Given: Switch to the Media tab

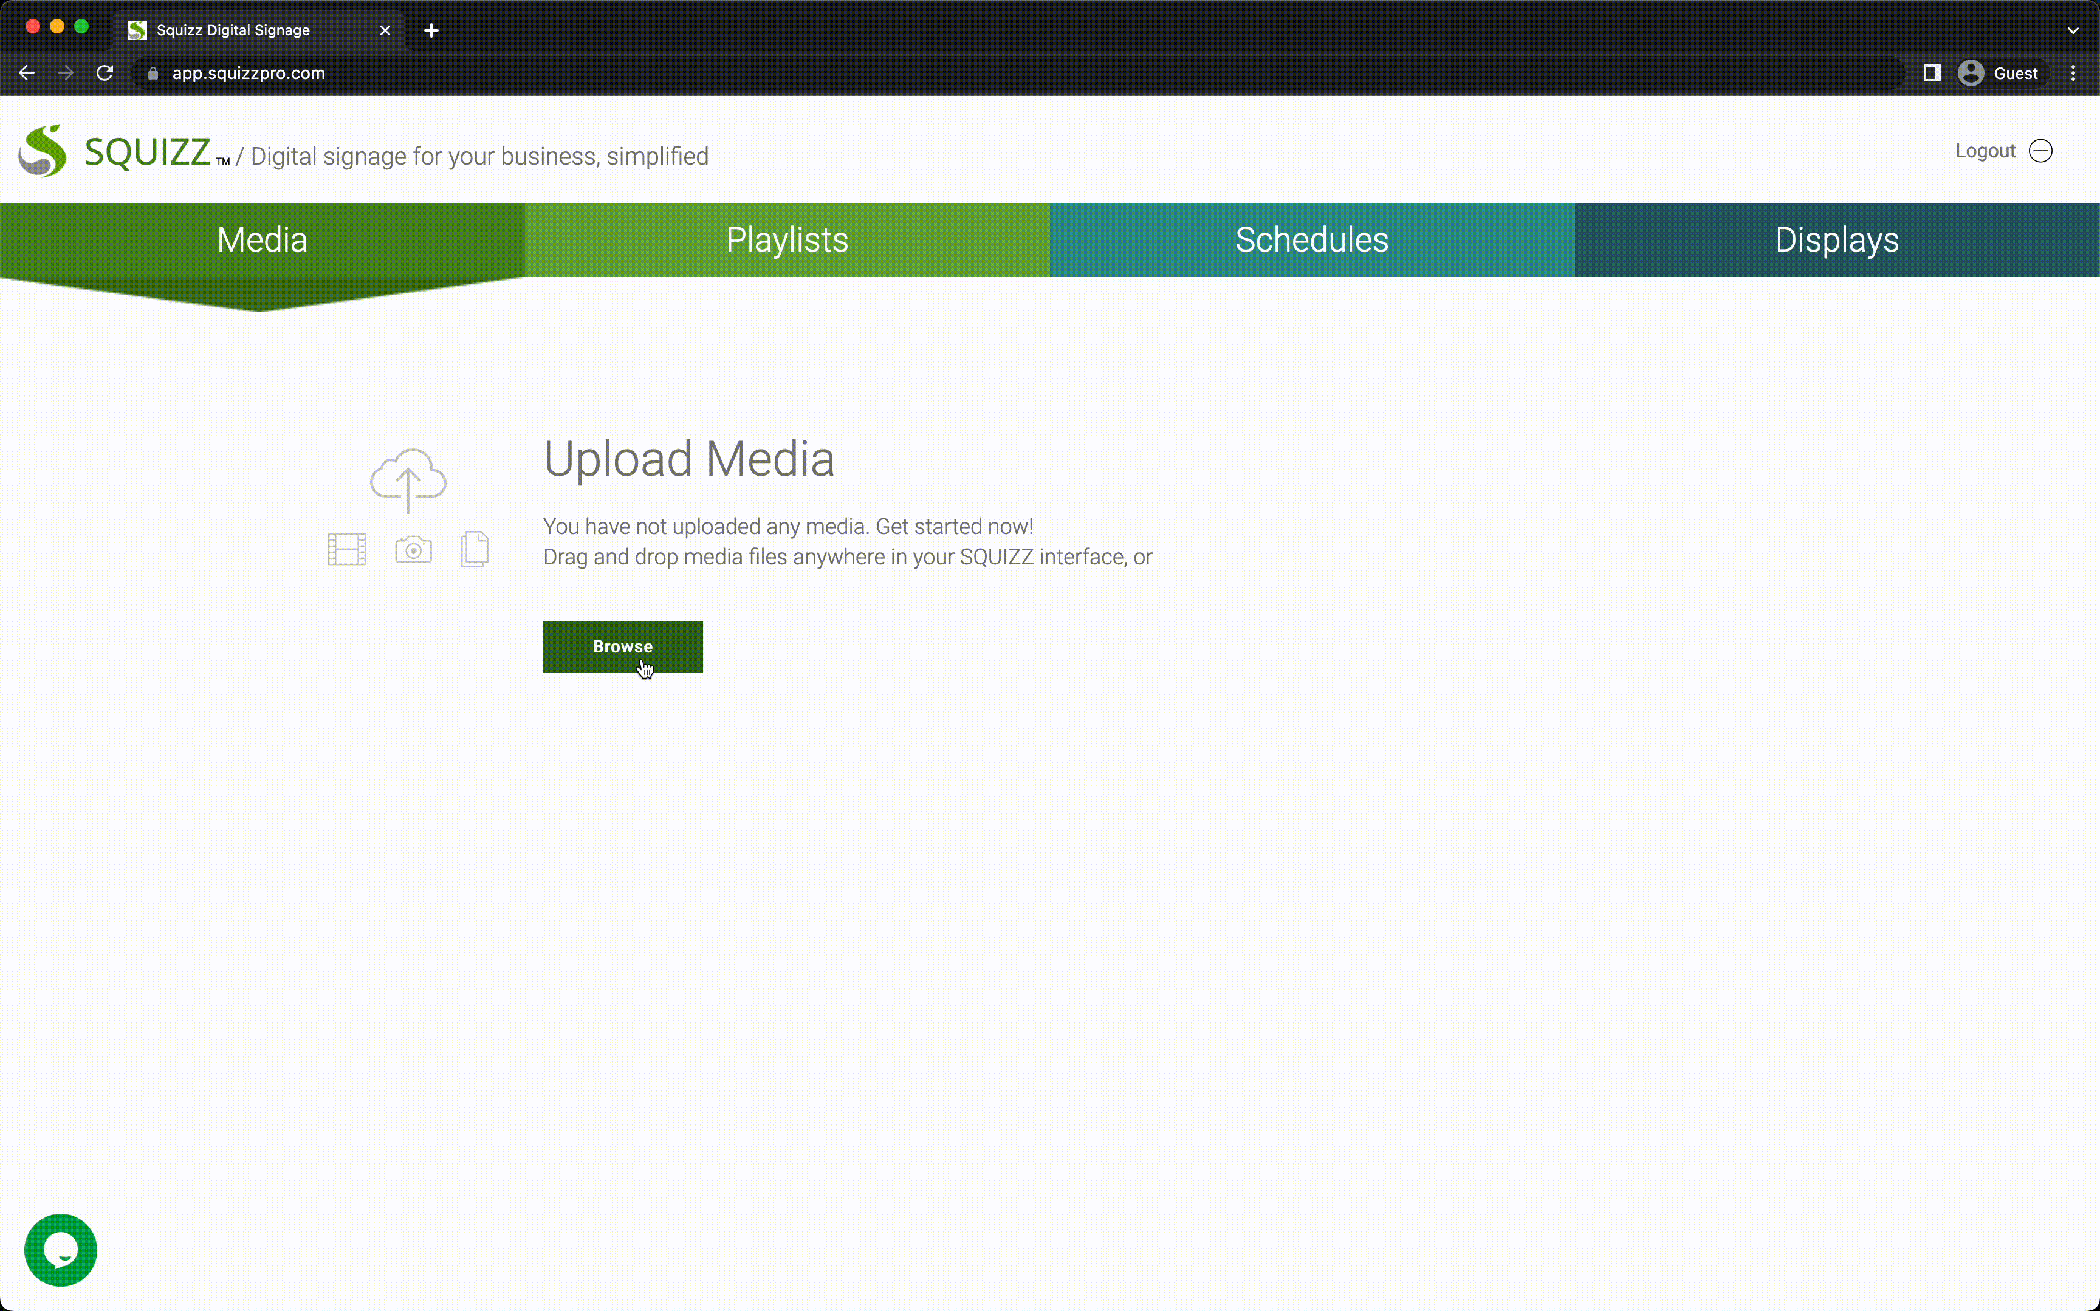Looking at the screenshot, I should click(x=262, y=240).
